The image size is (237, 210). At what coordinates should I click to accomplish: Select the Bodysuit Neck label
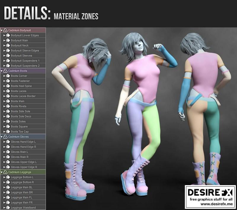[x=20, y=46]
